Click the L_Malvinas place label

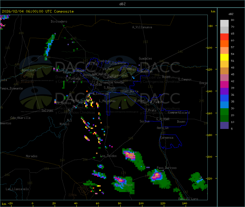pyautogui.click(x=107, y=101)
